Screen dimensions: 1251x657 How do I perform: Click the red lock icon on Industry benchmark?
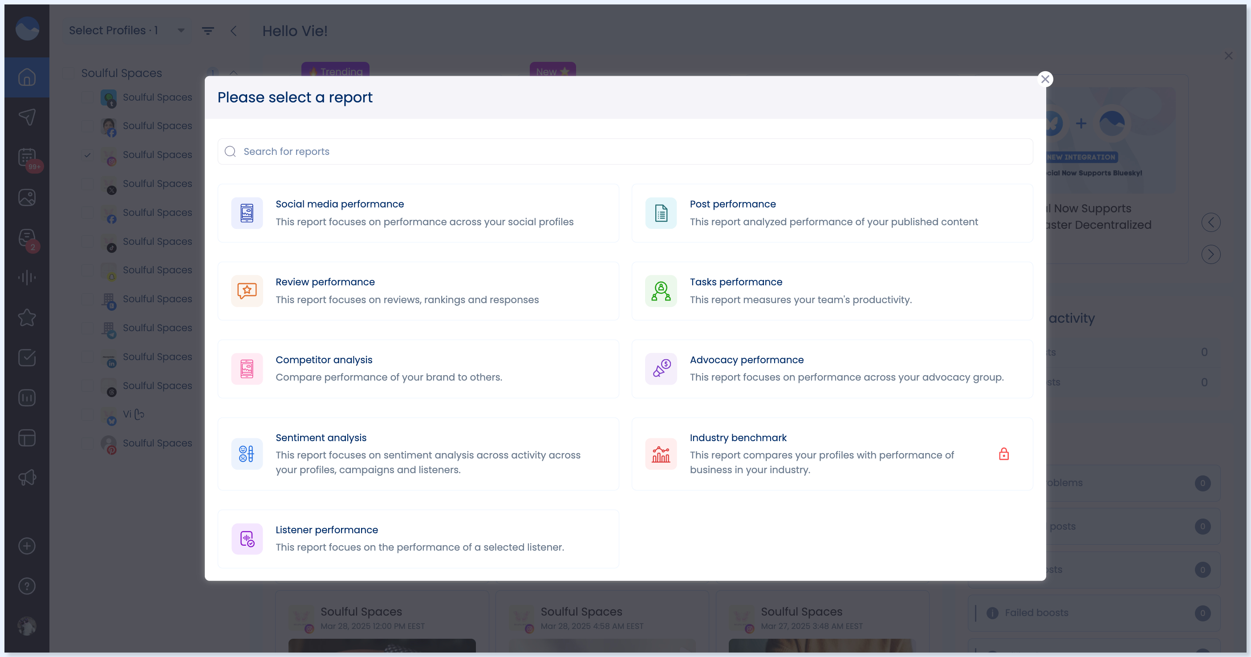point(1004,454)
